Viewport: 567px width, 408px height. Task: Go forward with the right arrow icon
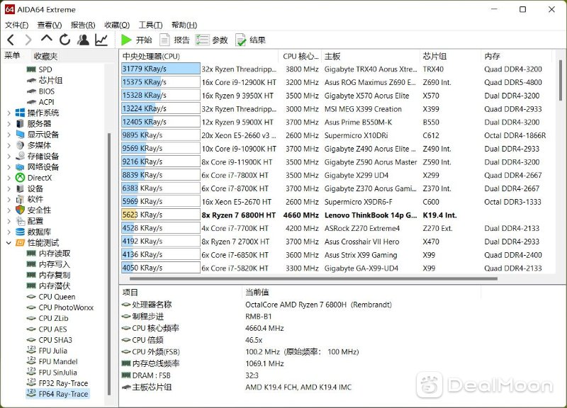coord(28,40)
